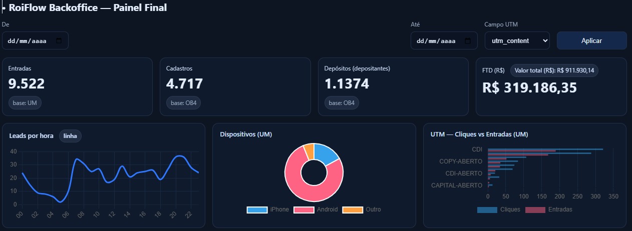632x231 pixels.
Task: Click the Valor total (R$) badge
Action: (x=554, y=70)
